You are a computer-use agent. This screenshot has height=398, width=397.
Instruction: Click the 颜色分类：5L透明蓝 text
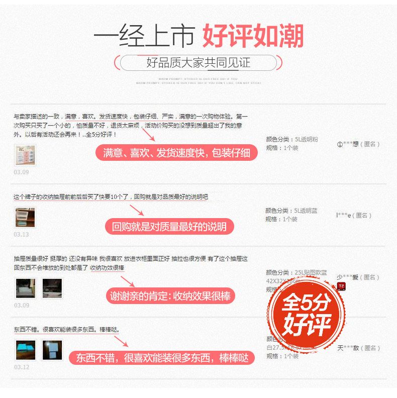pyautogui.click(x=291, y=211)
